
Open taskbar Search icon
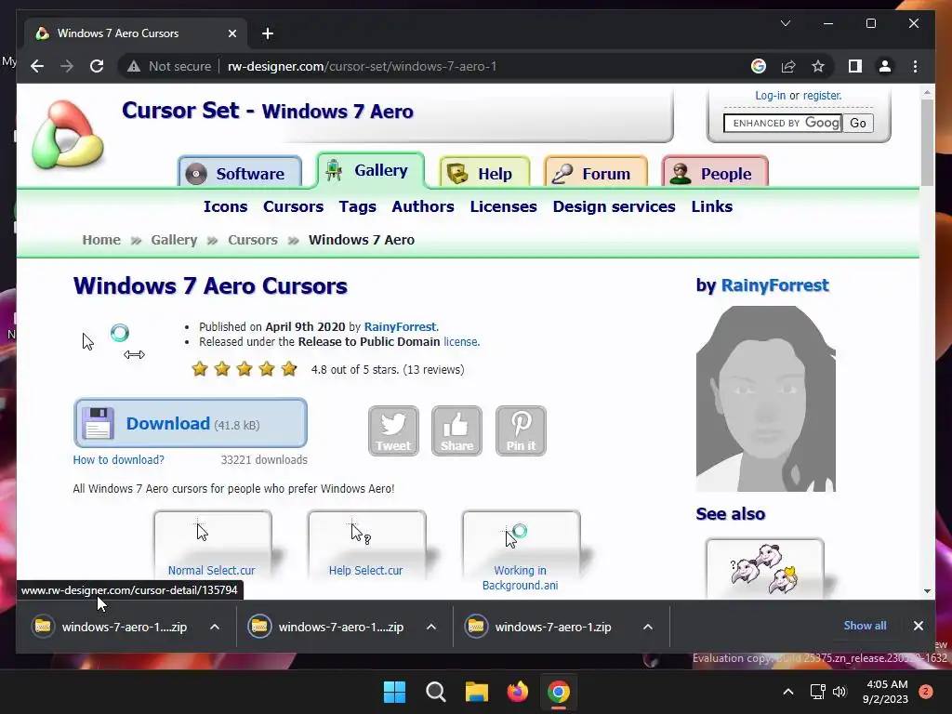coord(435,692)
